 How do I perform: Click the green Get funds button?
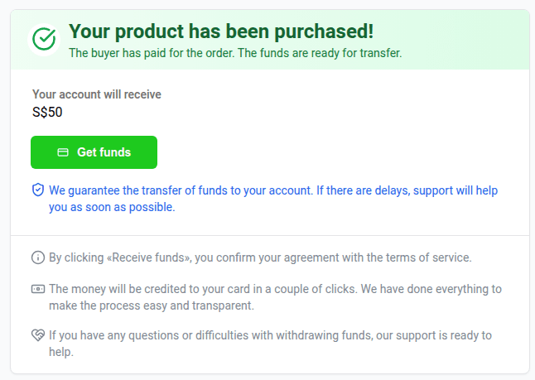click(94, 152)
